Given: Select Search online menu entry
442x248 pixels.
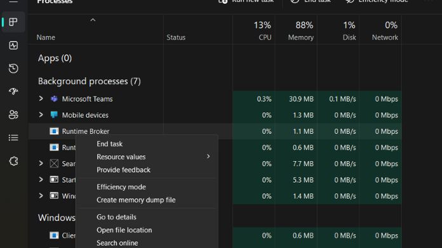Looking at the screenshot, I should point(117,243).
